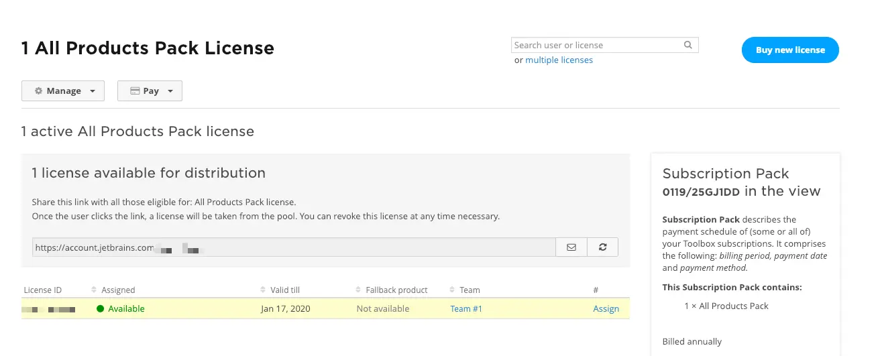Regenerate the distribution link with refresh icon
The image size is (880, 356).
point(603,247)
